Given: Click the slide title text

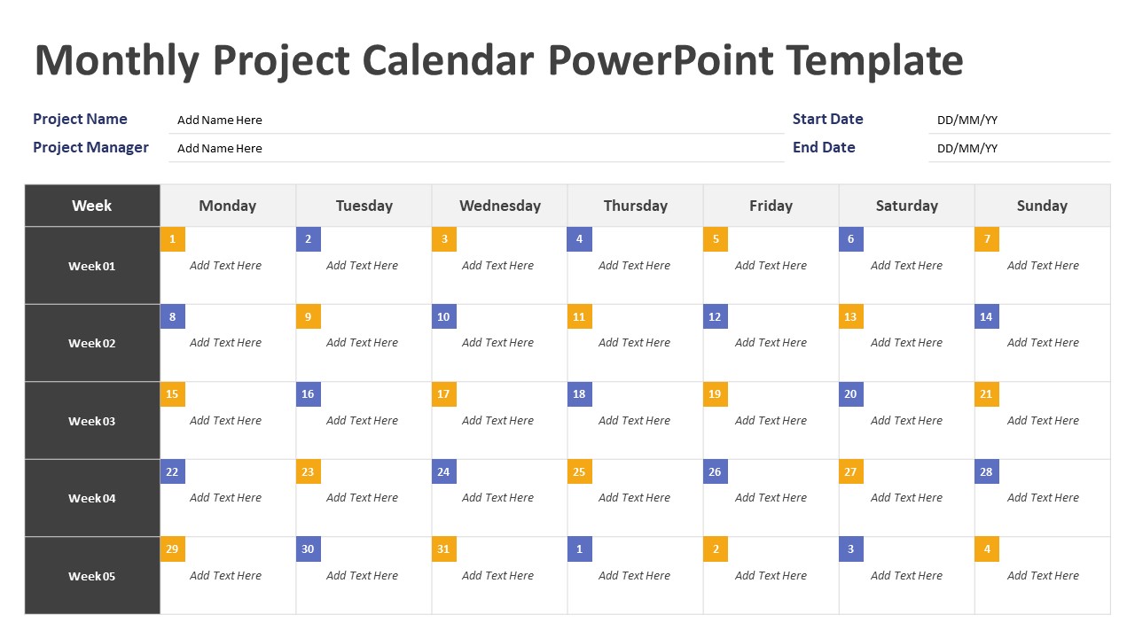Looking at the screenshot, I should 498,60.
